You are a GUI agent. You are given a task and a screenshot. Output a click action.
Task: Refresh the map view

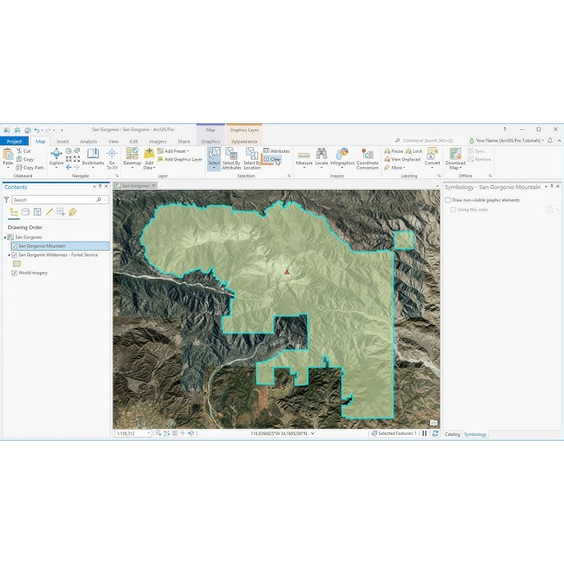pos(435,433)
